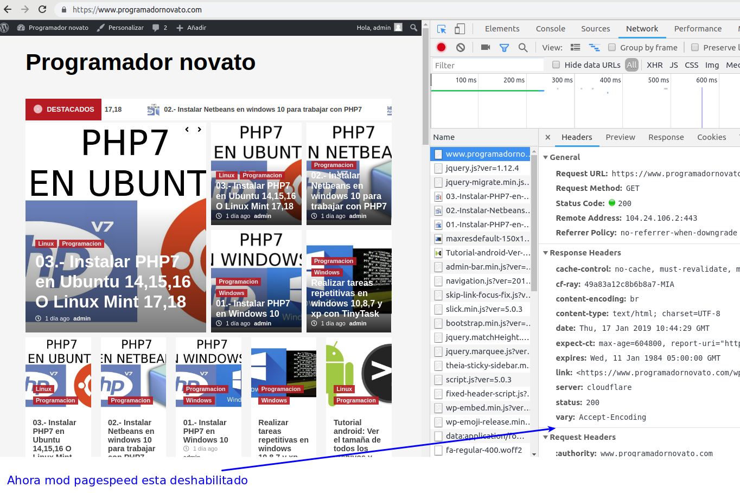Click inside the network Filter input field
The width and height of the screenshot is (740, 493).
(x=487, y=65)
